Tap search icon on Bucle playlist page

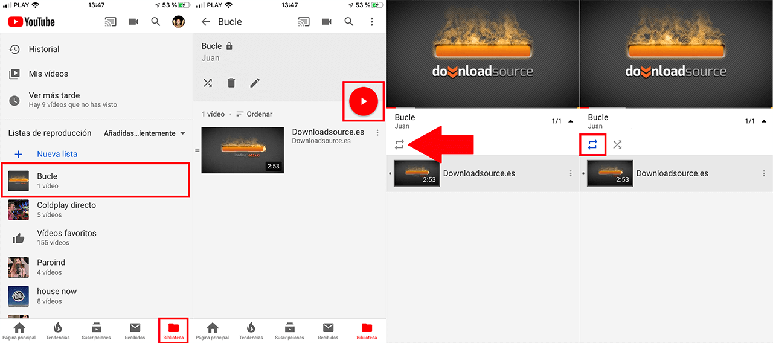pos(349,22)
